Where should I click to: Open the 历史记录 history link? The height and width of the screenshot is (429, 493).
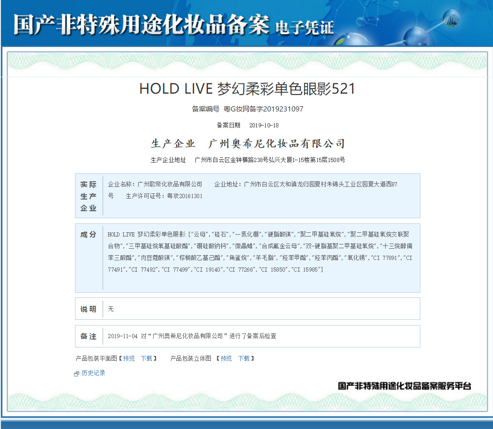click(93, 373)
